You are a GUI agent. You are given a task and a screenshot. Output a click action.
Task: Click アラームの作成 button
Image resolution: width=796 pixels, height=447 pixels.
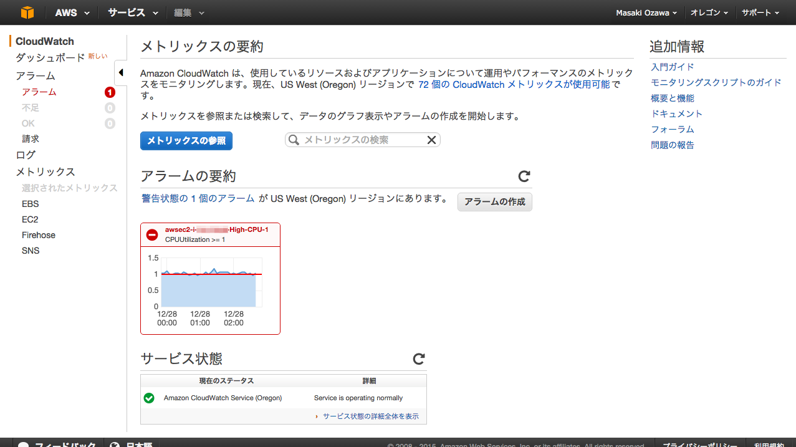[x=495, y=202]
